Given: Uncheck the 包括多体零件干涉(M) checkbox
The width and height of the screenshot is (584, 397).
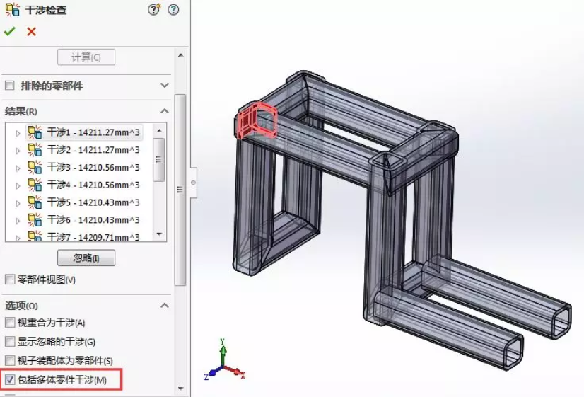Looking at the screenshot, I should 10,380.
